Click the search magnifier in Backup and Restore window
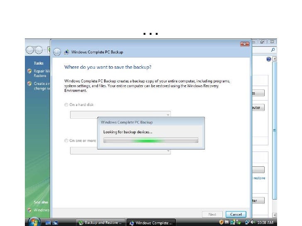Screen dimensions: 302x226 (273, 50)
